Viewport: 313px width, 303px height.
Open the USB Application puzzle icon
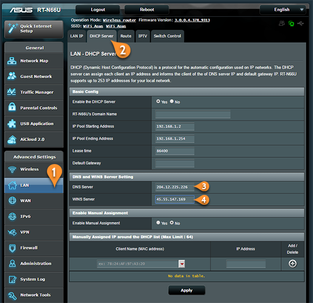point(12,123)
